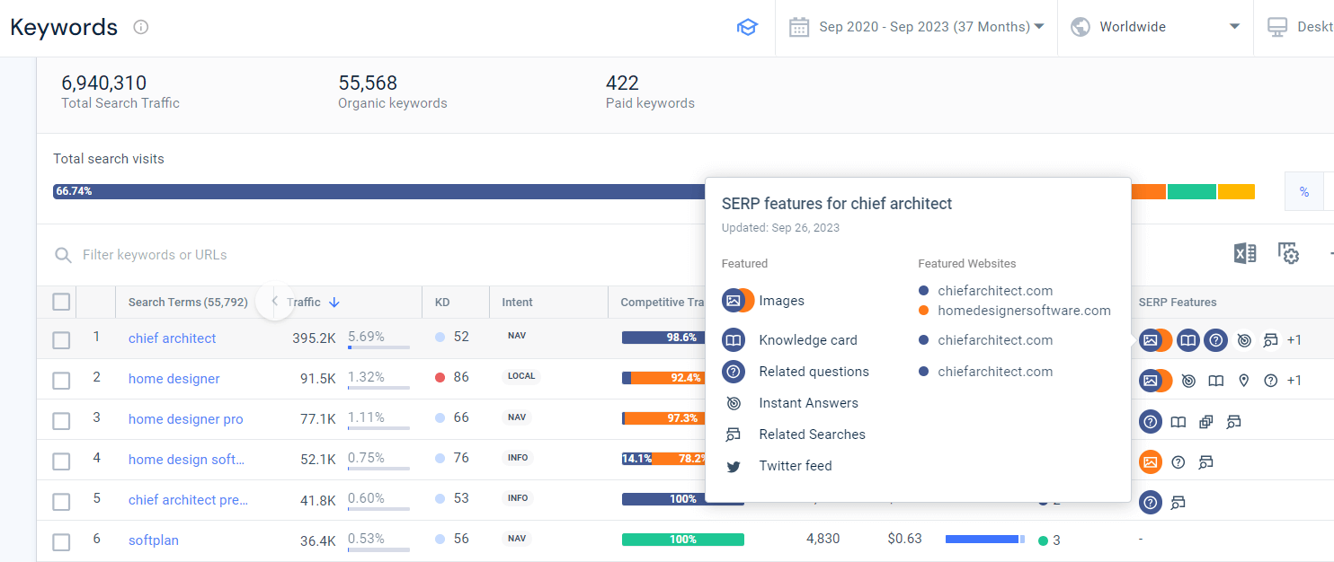The height and width of the screenshot is (562, 1334).
Task: Open the chief architect keyword link
Action: [x=173, y=338]
